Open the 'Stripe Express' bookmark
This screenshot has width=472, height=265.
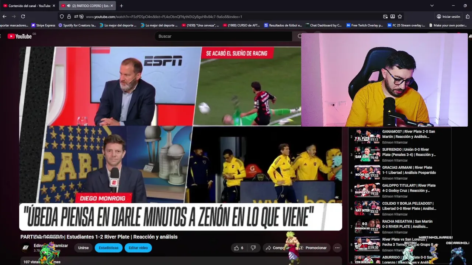[x=43, y=25]
